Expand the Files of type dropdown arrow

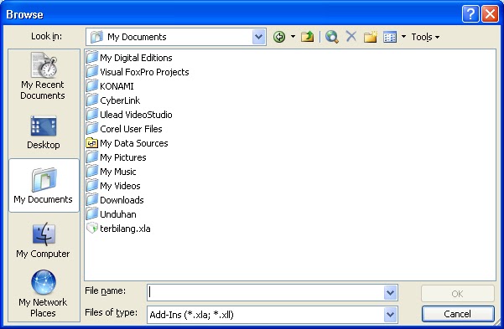390,315
